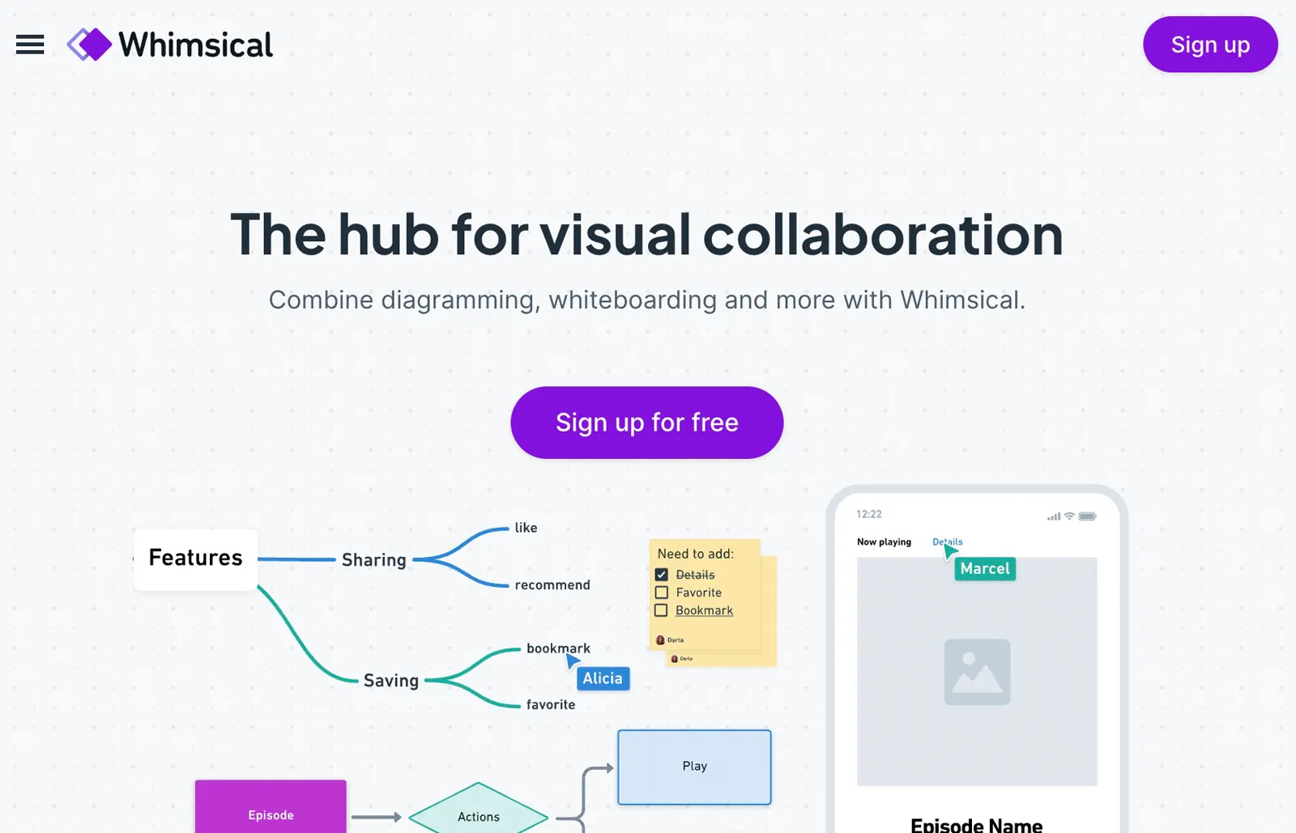1296x833 pixels.
Task: Click the 'like' leaf node
Action: pyautogui.click(x=526, y=528)
